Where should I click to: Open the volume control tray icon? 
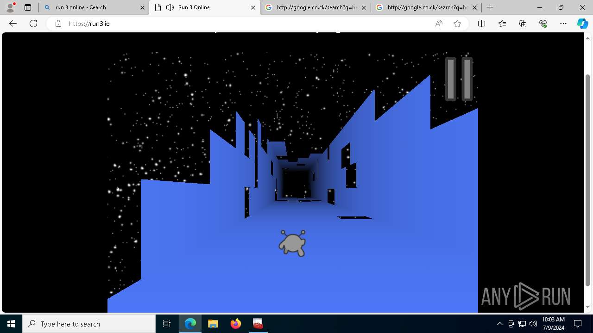tap(533, 324)
